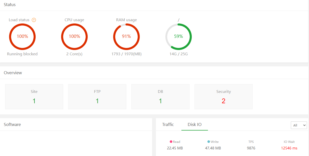Open the Security card showing 2

coord(224,97)
